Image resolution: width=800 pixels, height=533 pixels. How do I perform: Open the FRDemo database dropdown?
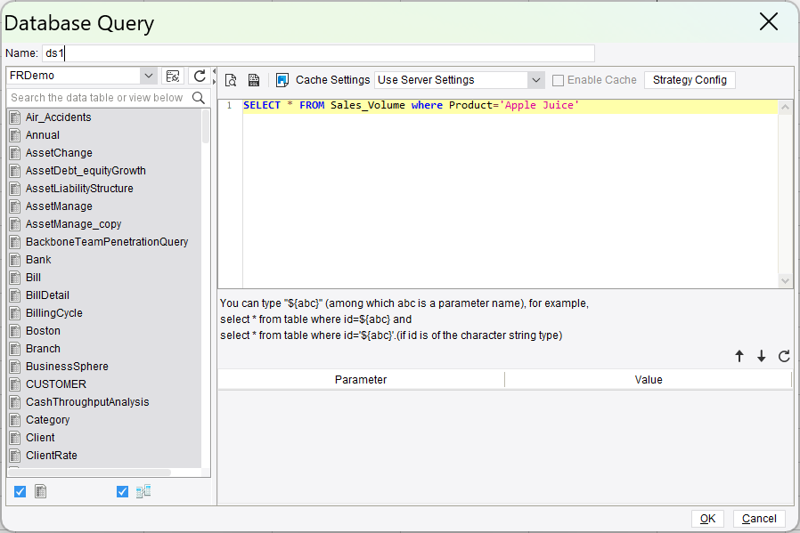[149, 77]
